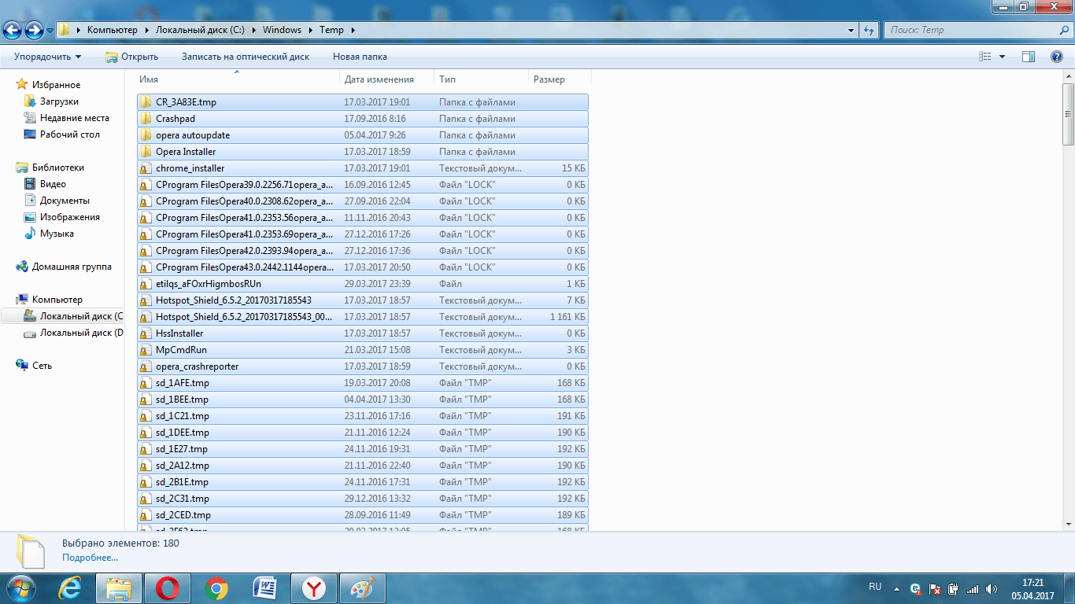1075x604 pixels.
Task: Click the Crashpad folder icon
Action: 146,119
